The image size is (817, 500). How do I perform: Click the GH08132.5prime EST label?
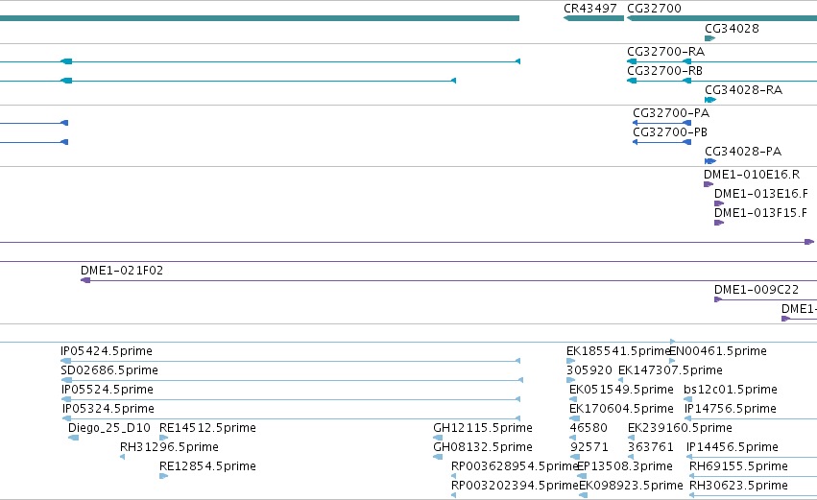[x=483, y=448]
